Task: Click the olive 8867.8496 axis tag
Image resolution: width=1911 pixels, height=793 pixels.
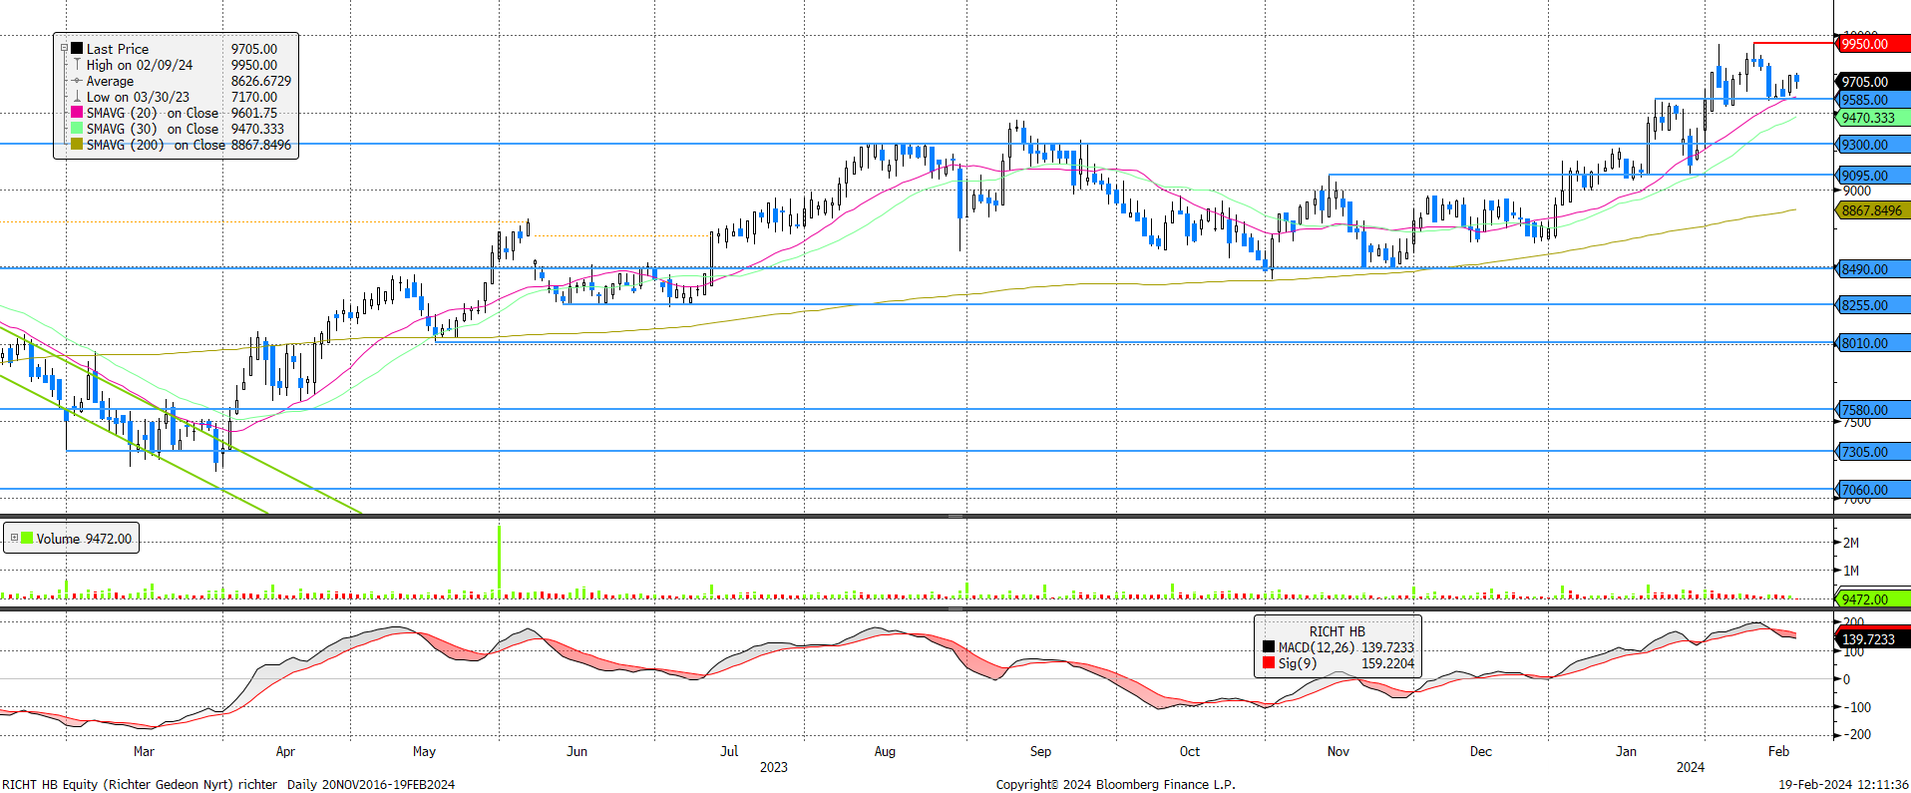Action: [1873, 210]
